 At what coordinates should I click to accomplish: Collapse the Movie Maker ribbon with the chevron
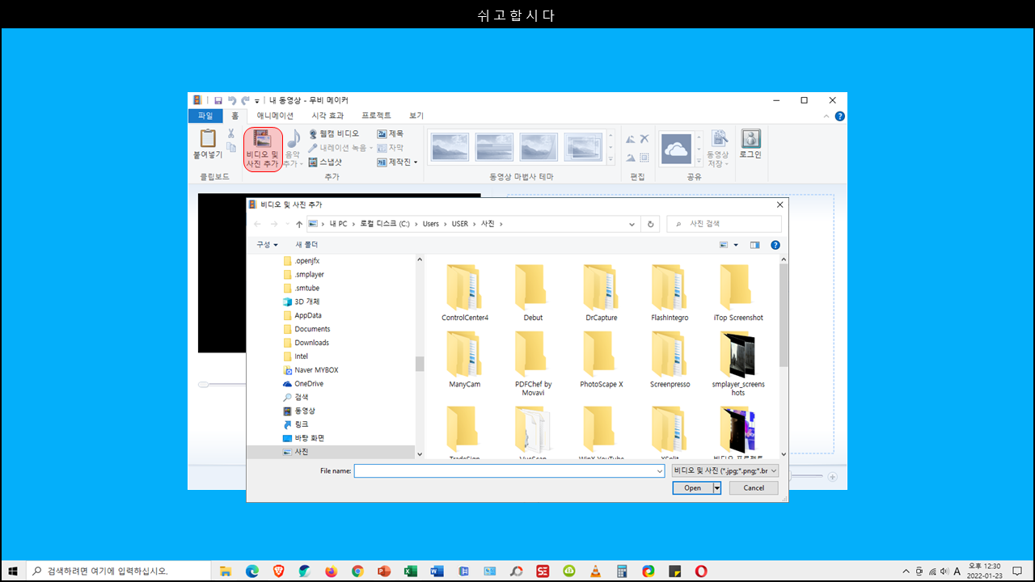point(828,116)
